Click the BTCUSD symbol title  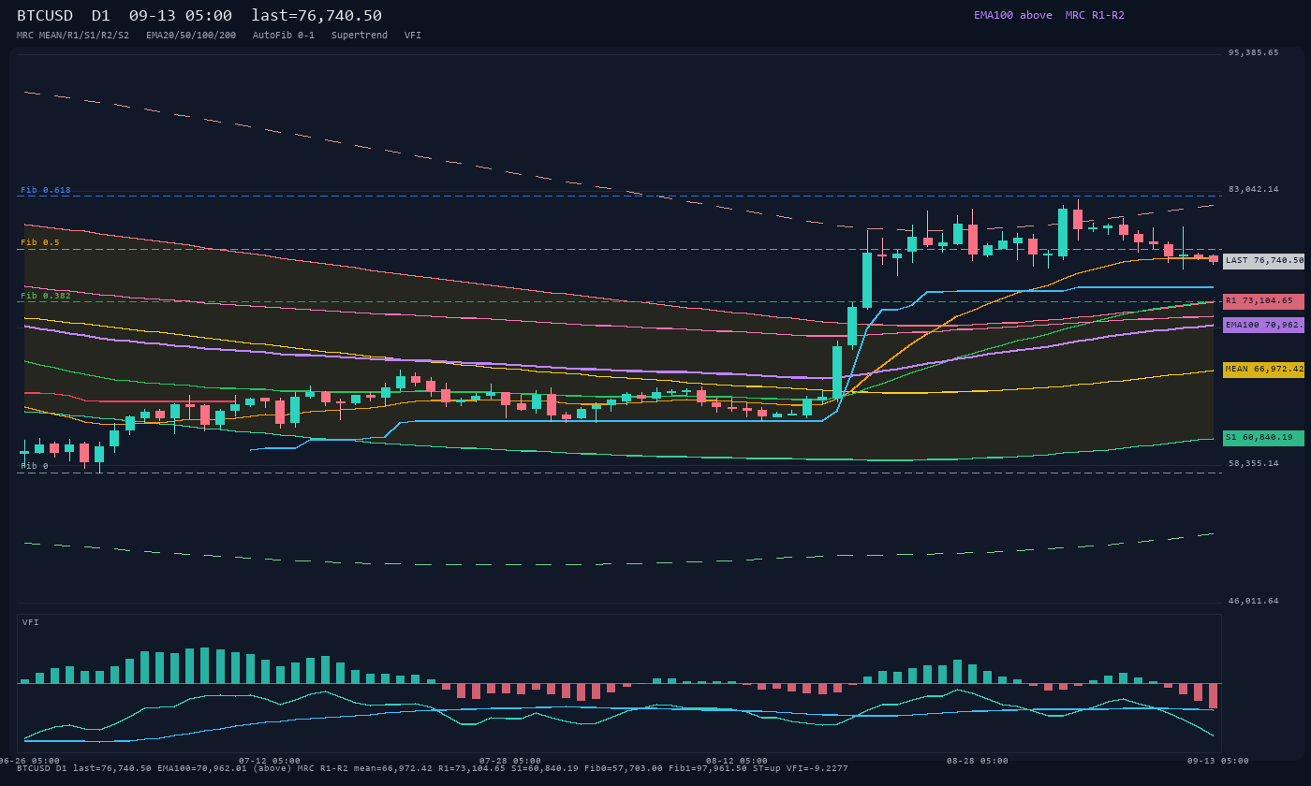pos(45,16)
